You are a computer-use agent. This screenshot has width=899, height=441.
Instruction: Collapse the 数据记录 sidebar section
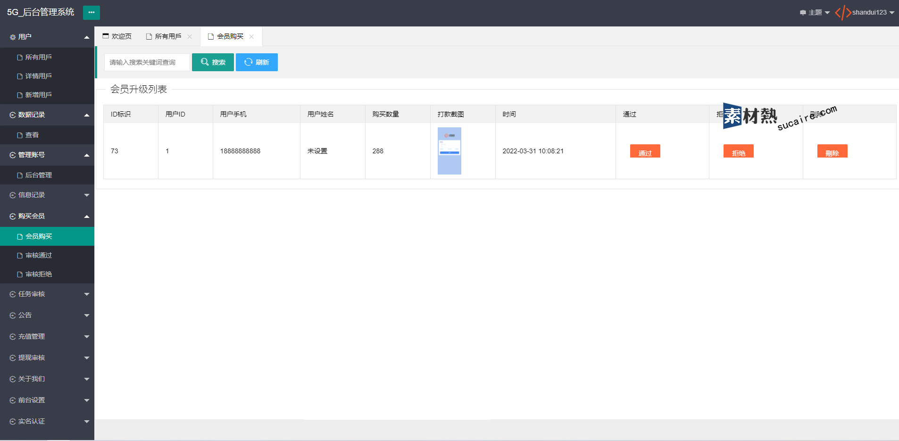(x=47, y=115)
